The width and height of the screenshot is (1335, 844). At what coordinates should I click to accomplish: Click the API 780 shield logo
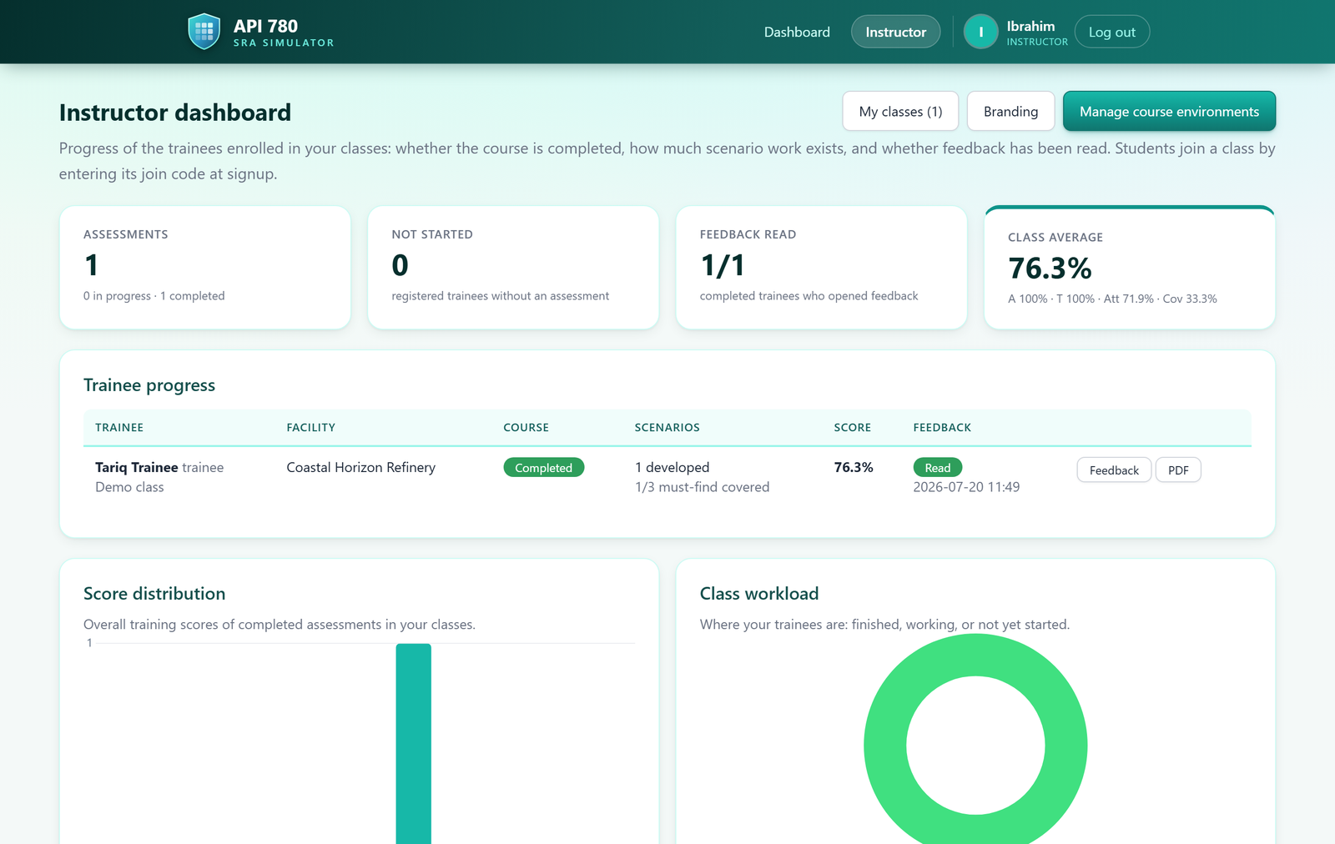204,32
